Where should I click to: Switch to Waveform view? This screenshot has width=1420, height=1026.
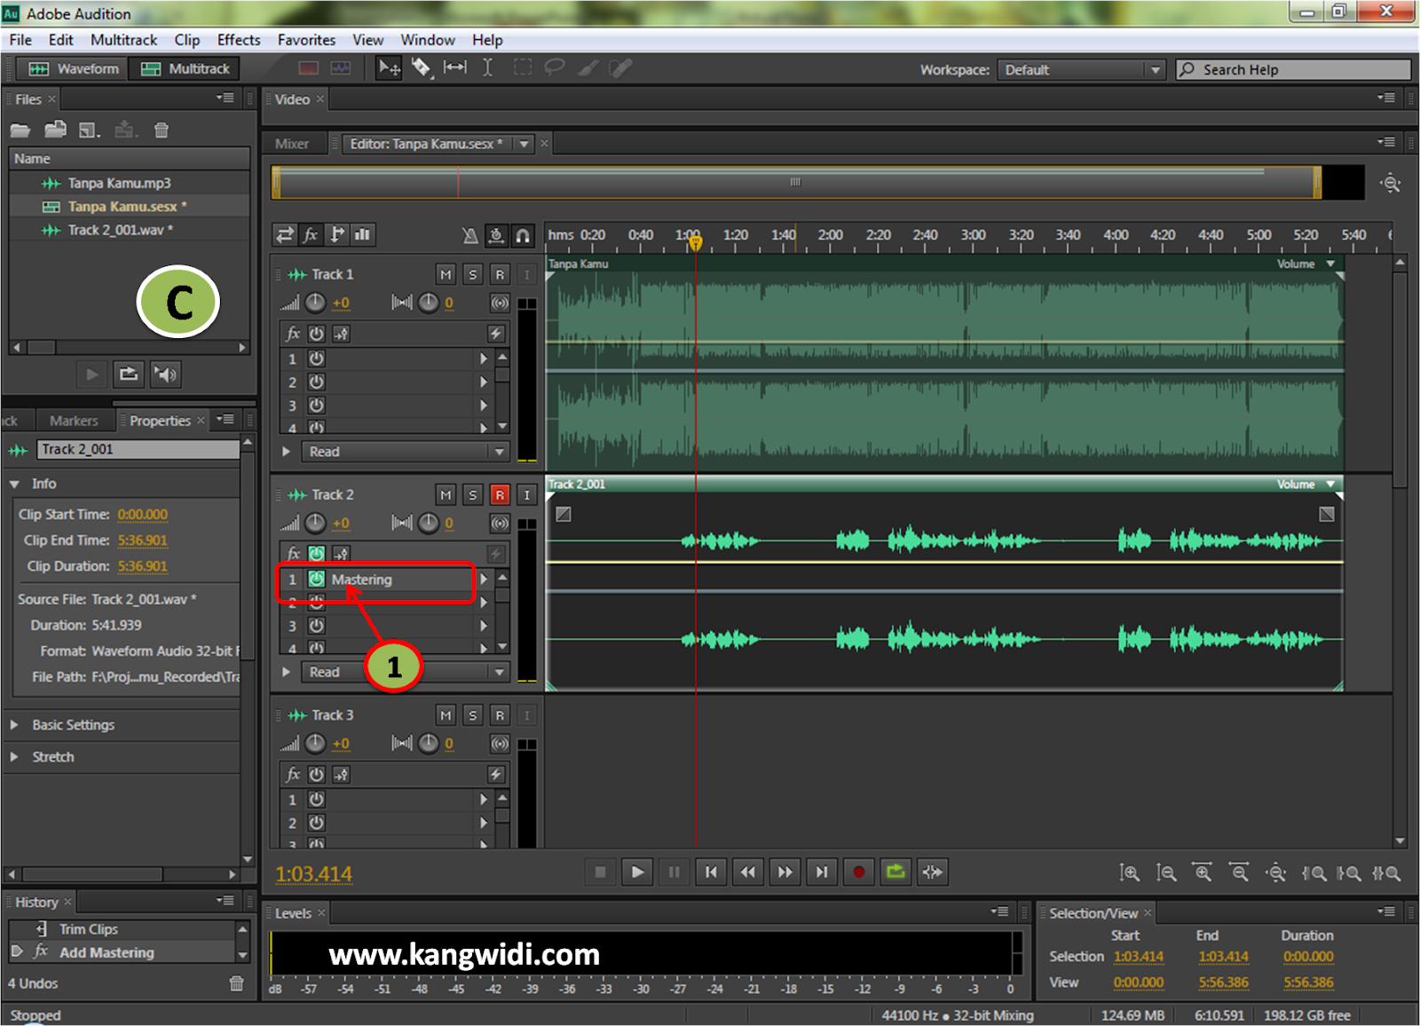[x=71, y=68]
